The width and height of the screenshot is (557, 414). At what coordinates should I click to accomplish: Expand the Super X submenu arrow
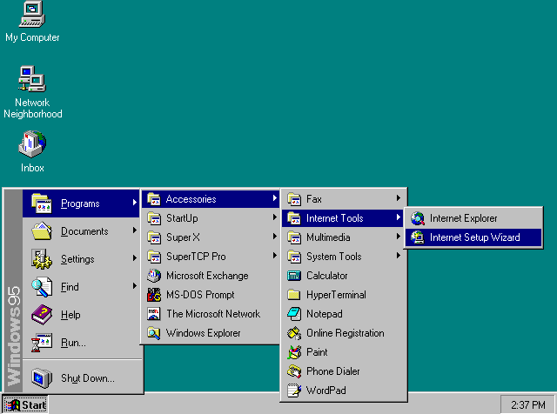pos(275,236)
